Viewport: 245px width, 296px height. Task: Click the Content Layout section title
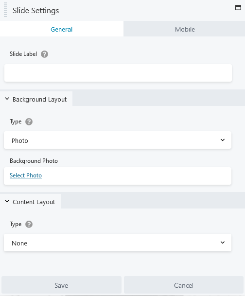tap(34, 202)
